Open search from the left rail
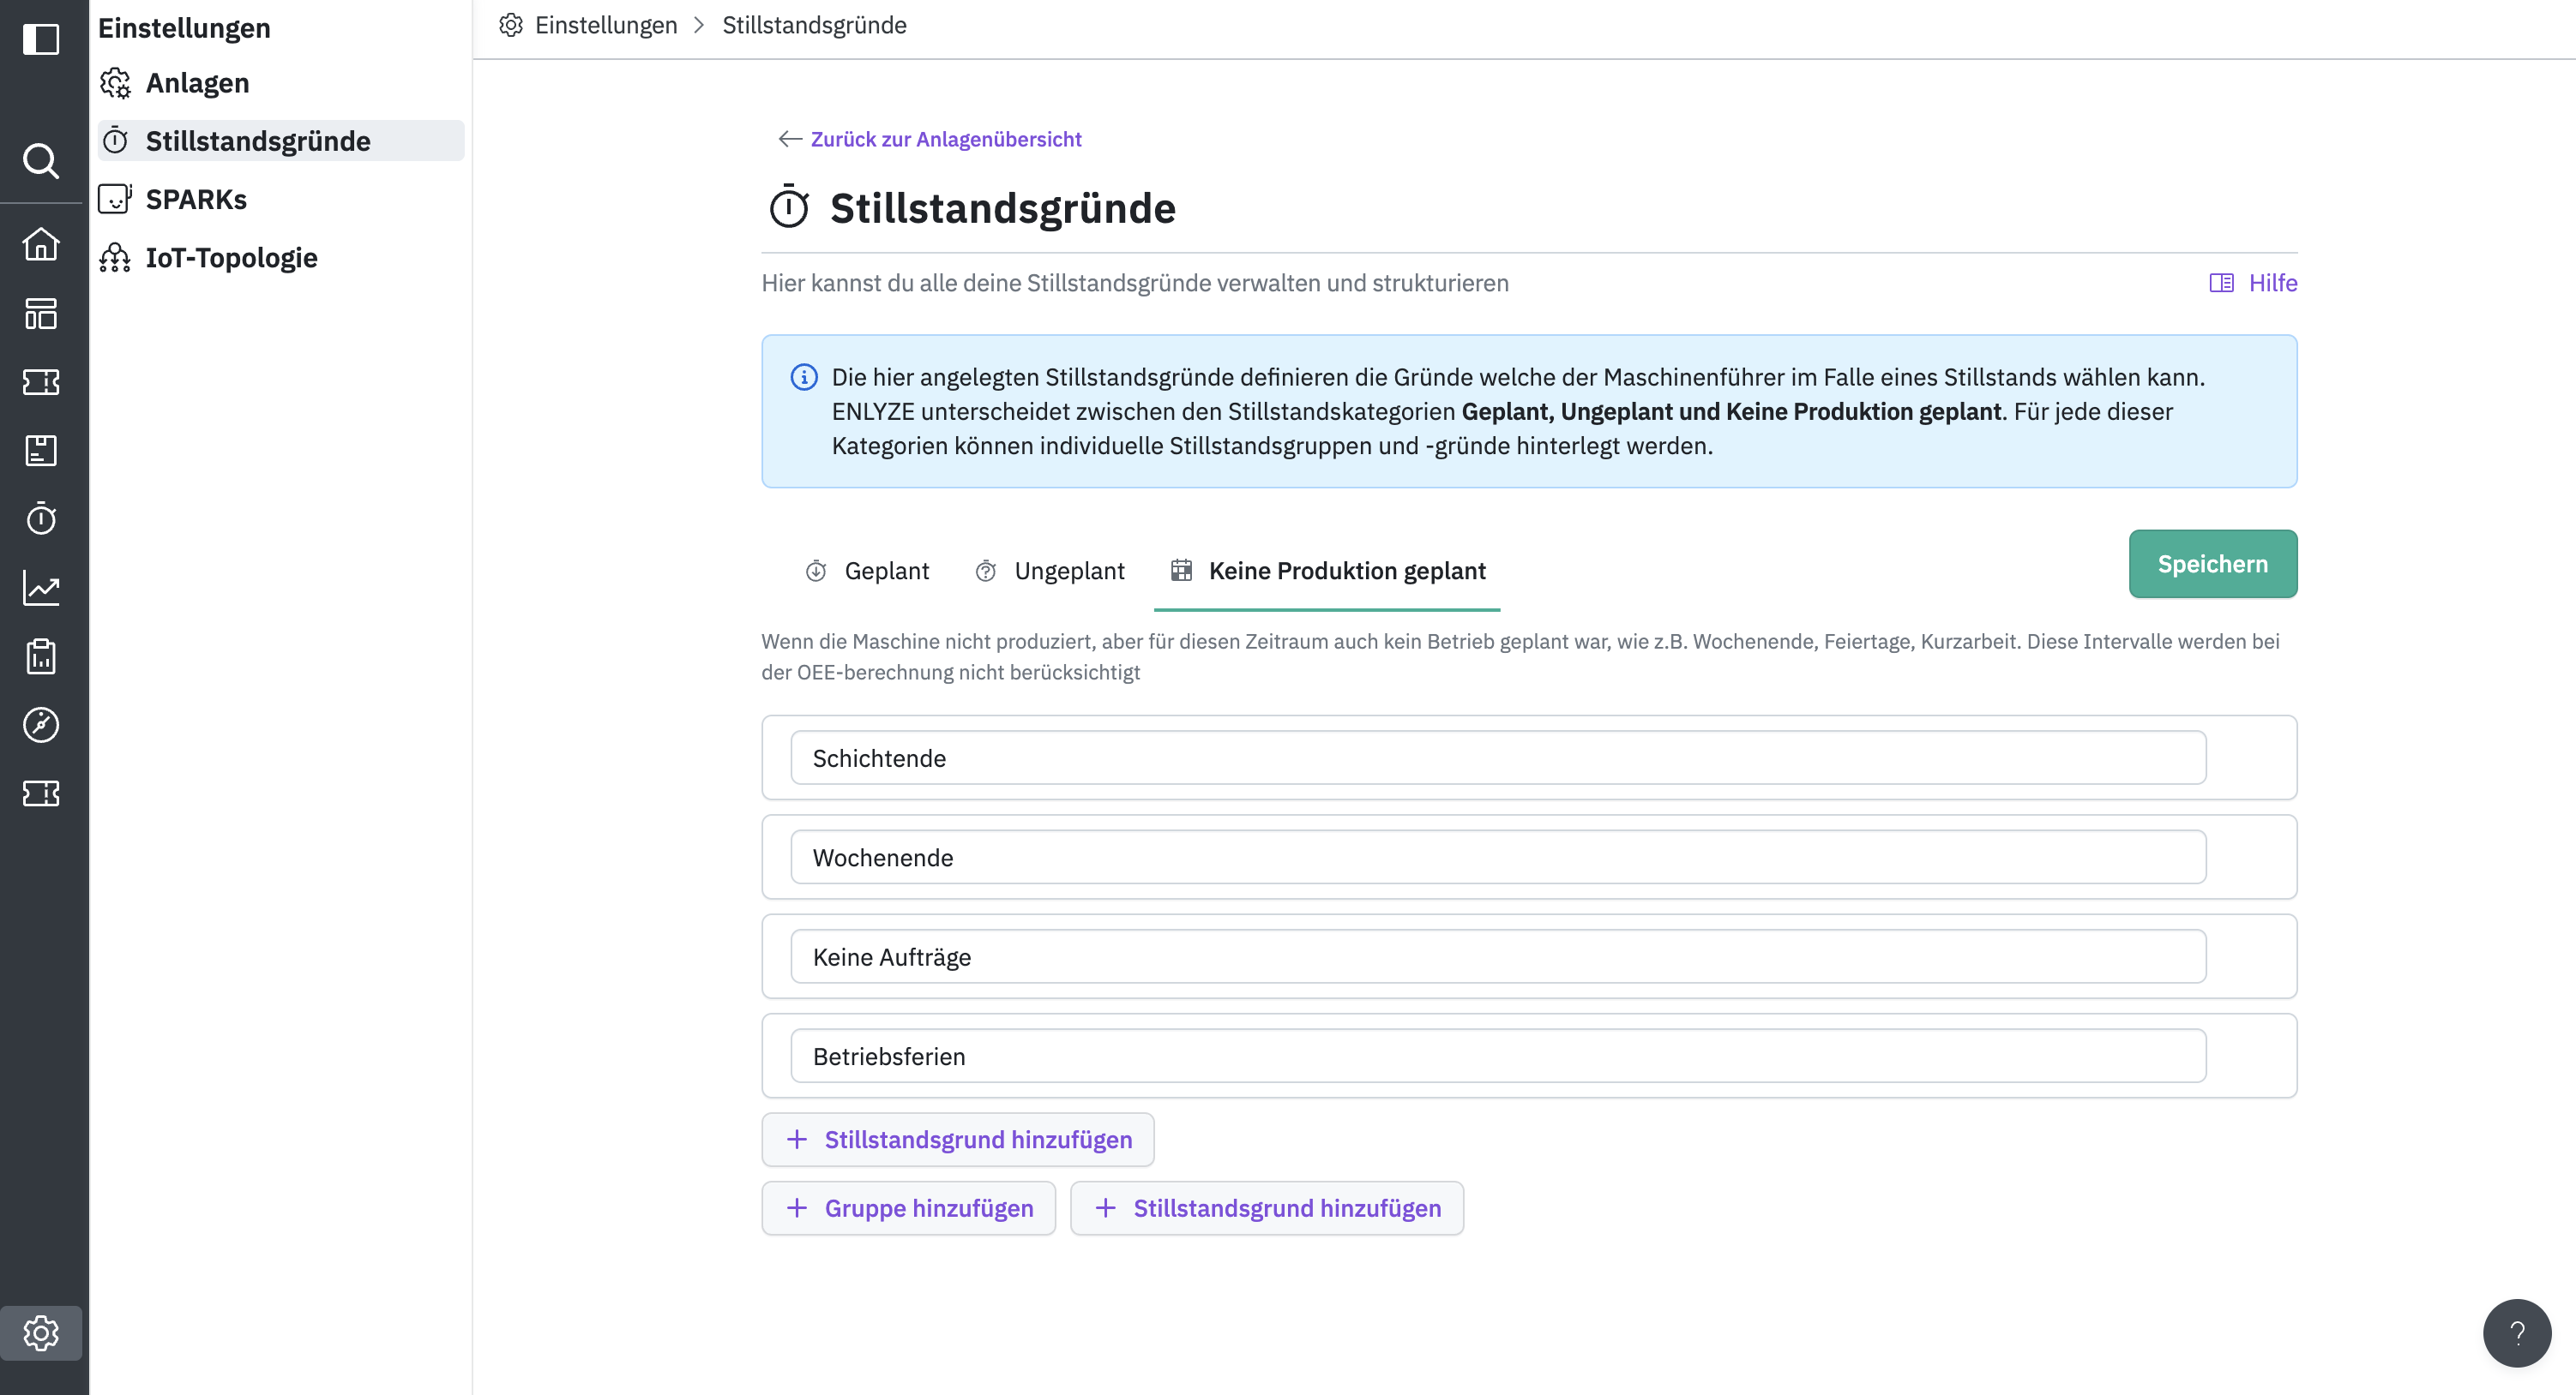Viewport: 2576px width, 1395px height. pos(41,160)
